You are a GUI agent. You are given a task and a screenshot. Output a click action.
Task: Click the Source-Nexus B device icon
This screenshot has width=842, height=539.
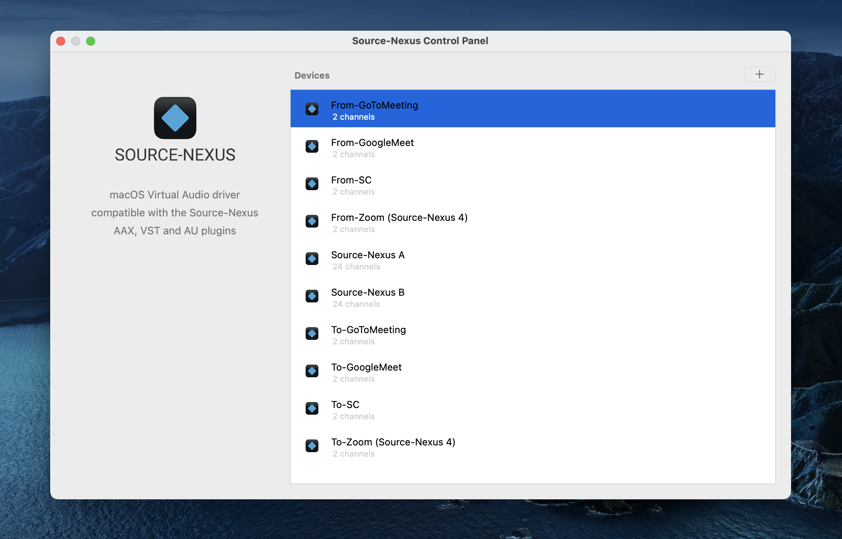[x=312, y=296]
